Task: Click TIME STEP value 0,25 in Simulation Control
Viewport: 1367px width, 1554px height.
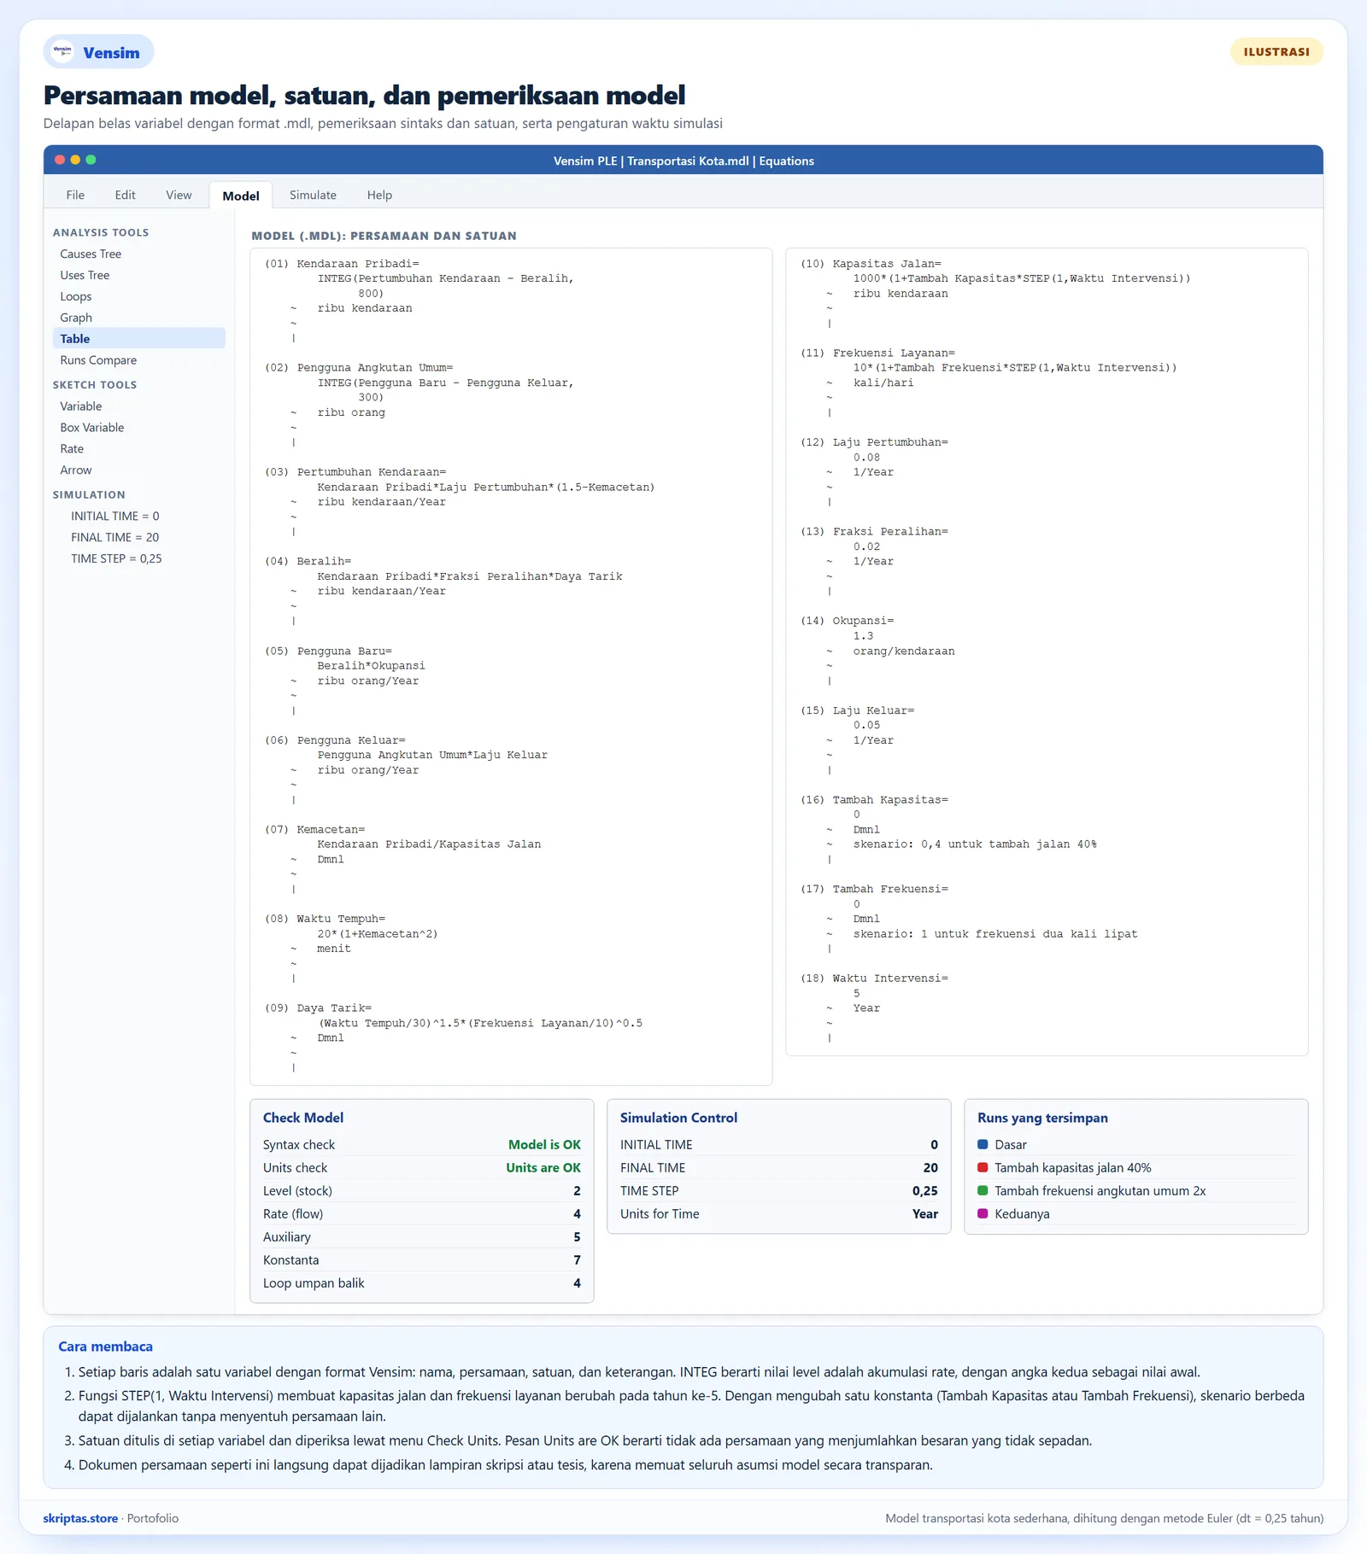Action: [x=925, y=1191]
